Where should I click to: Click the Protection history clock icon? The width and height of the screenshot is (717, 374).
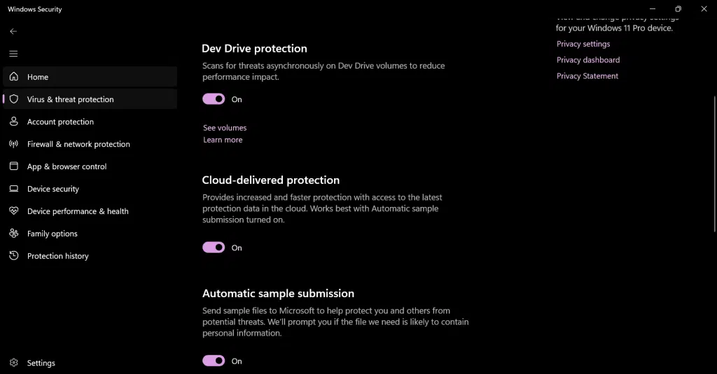pos(13,256)
